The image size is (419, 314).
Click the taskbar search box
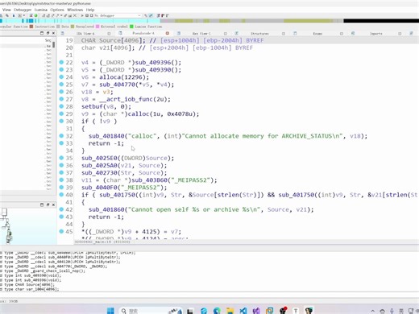(x=151, y=311)
